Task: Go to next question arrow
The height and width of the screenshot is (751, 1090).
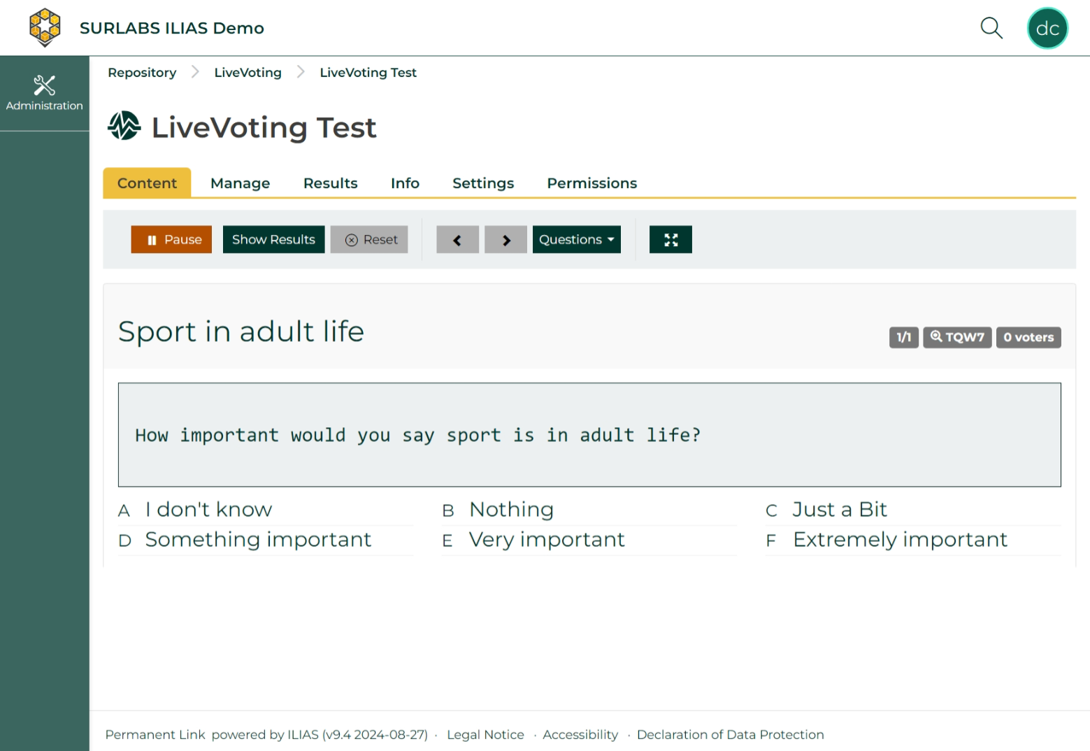Action: [x=505, y=240]
